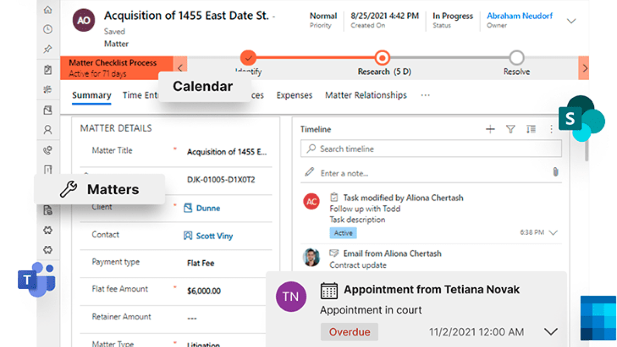617x347 pixels.
Task: Select the Research stage in process bar
Action: click(382, 58)
